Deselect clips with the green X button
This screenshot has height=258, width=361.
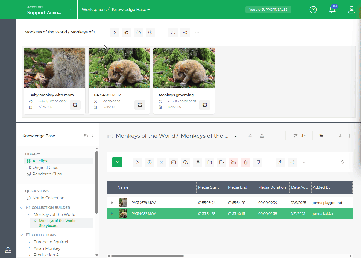point(117,162)
